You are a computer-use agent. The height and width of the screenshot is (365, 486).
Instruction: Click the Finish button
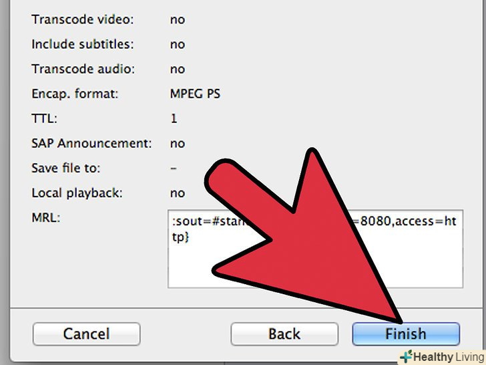click(x=406, y=334)
